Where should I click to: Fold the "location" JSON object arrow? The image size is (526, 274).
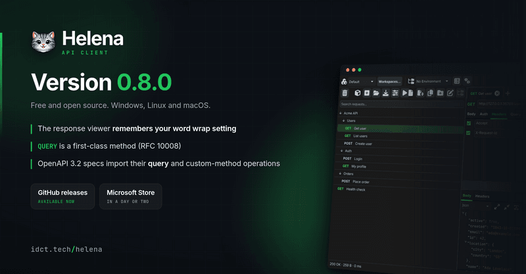[x=466, y=242]
